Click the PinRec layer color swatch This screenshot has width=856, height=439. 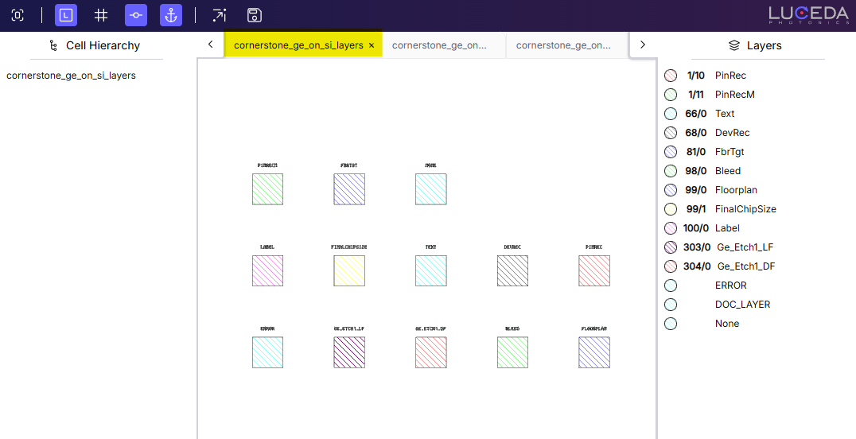[x=671, y=76]
